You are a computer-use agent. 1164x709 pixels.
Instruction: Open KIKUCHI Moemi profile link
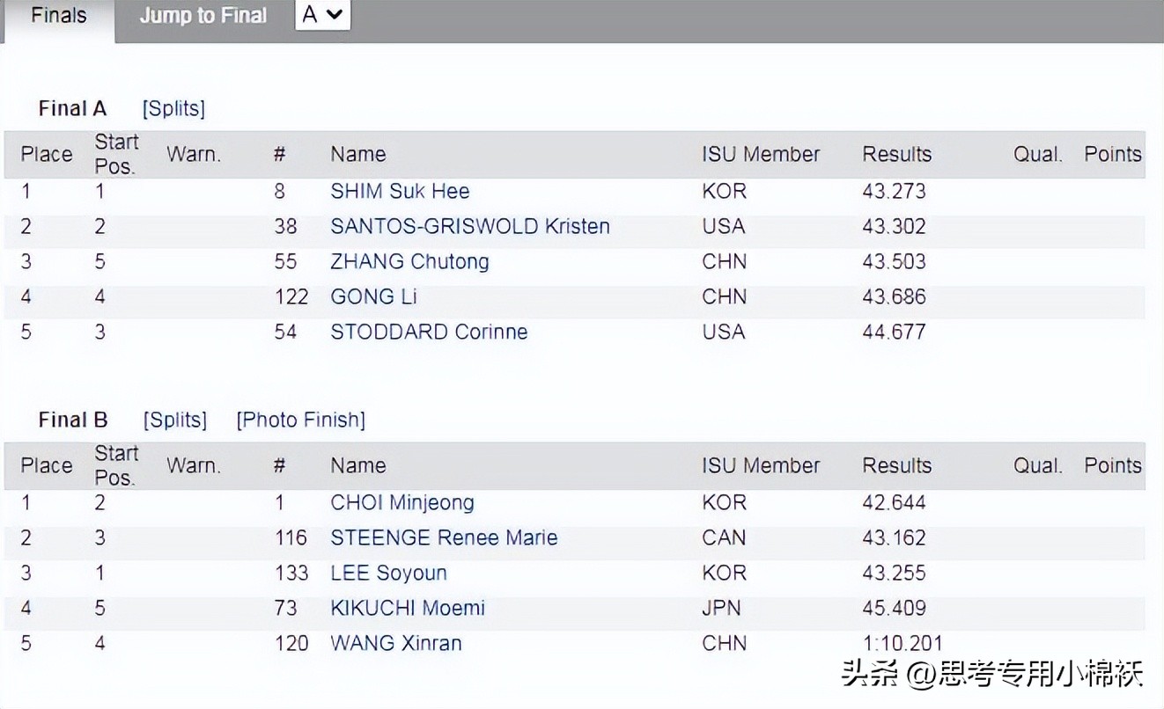click(x=408, y=608)
